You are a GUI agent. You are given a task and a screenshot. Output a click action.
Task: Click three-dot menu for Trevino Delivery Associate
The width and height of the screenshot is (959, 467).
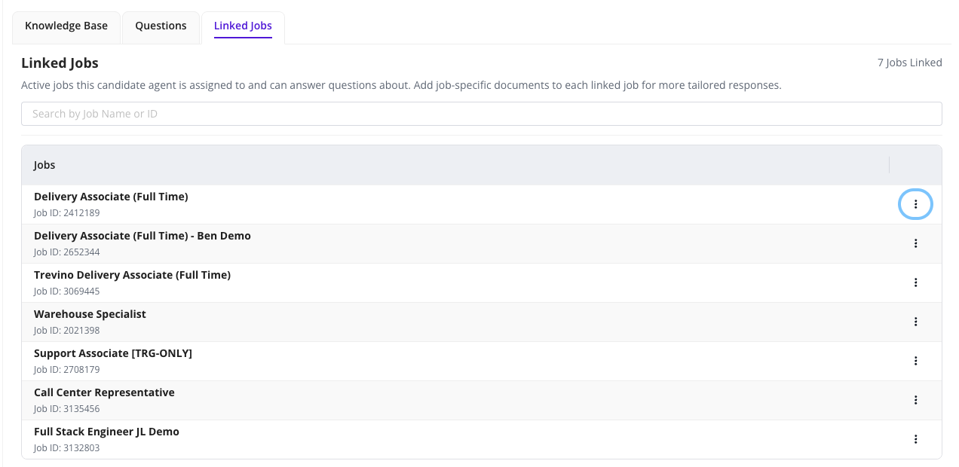(x=916, y=282)
